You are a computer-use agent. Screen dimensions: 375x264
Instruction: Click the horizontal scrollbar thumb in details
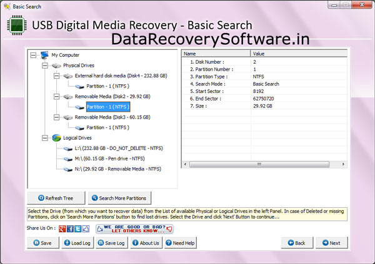point(259,164)
